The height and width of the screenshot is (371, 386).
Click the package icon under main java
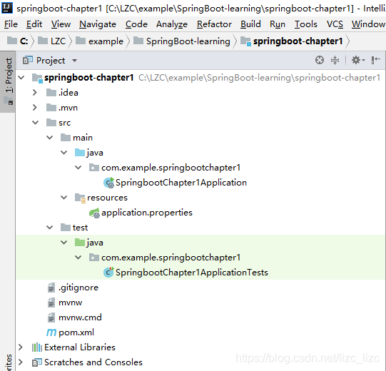click(x=94, y=168)
